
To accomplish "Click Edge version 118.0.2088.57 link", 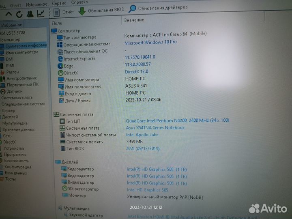I will coord(138,64).
